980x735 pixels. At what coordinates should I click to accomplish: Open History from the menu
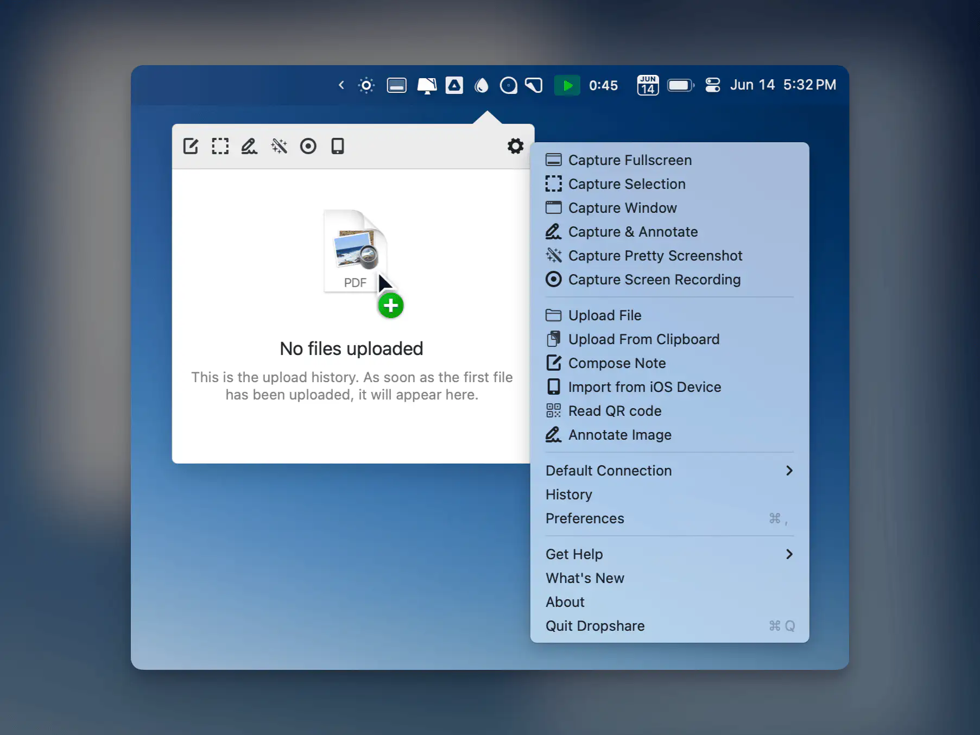669,495
